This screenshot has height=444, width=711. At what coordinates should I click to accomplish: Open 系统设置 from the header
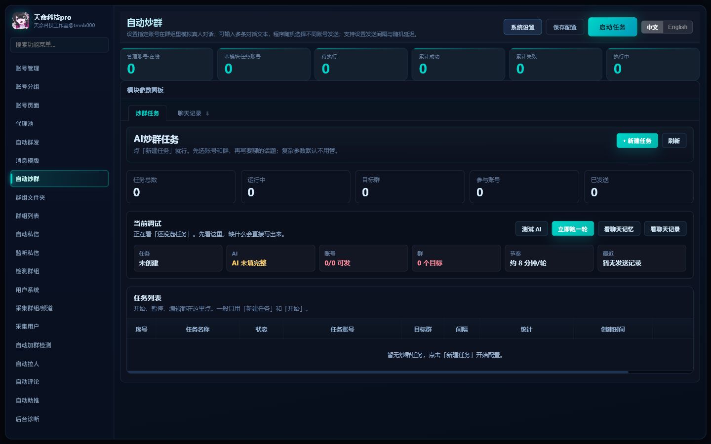pyautogui.click(x=522, y=27)
